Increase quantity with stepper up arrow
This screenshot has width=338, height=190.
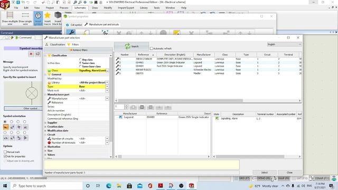[126, 106]
